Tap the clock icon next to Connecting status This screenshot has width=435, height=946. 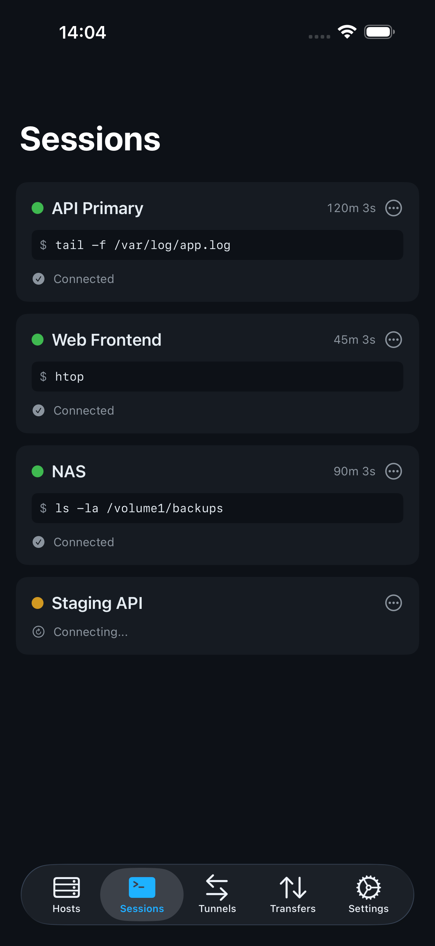39,631
